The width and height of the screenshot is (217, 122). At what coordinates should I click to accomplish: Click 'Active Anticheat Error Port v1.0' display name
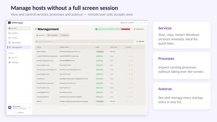tap(70, 52)
